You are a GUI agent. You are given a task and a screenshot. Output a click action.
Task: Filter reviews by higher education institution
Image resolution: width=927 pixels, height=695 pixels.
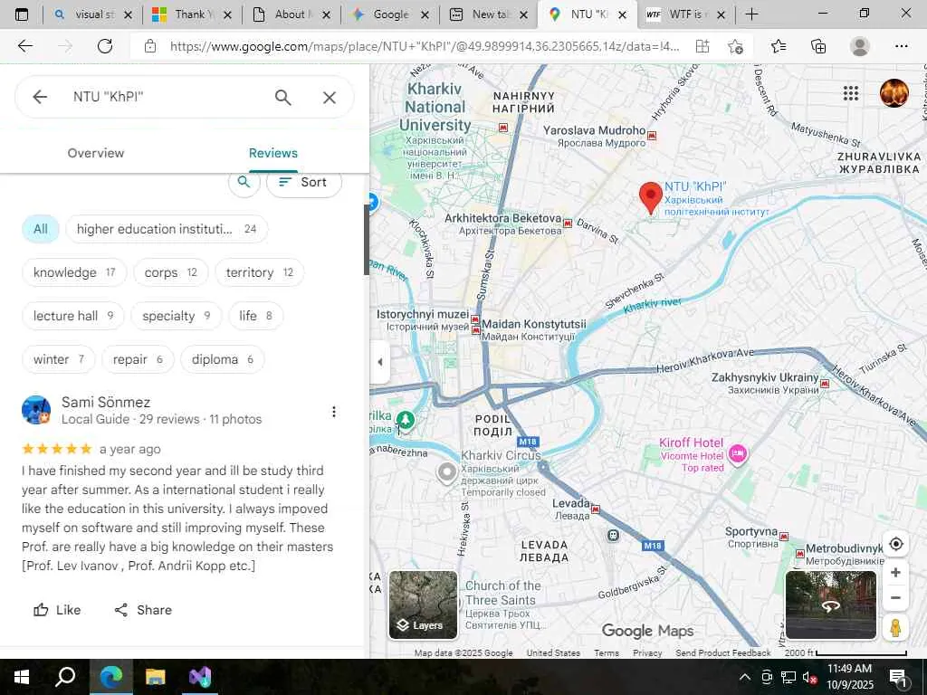point(167,229)
